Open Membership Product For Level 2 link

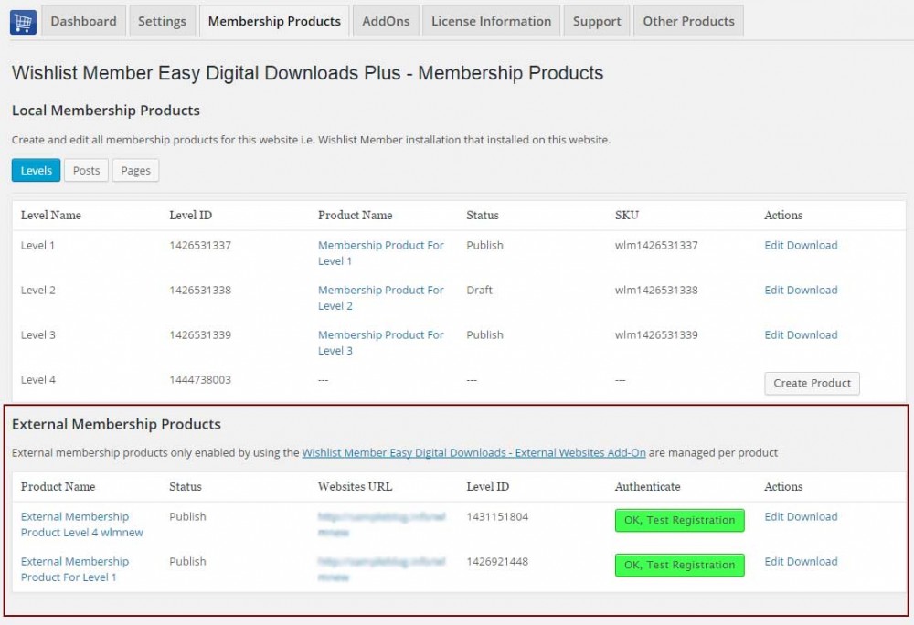pyautogui.click(x=380, y=298)
